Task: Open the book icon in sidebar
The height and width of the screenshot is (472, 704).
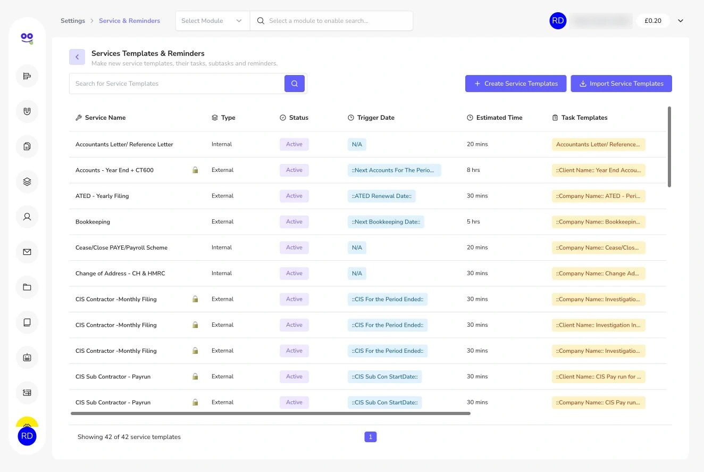Action: [27, 322]
